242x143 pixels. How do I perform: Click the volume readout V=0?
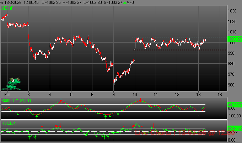[130, 2]
